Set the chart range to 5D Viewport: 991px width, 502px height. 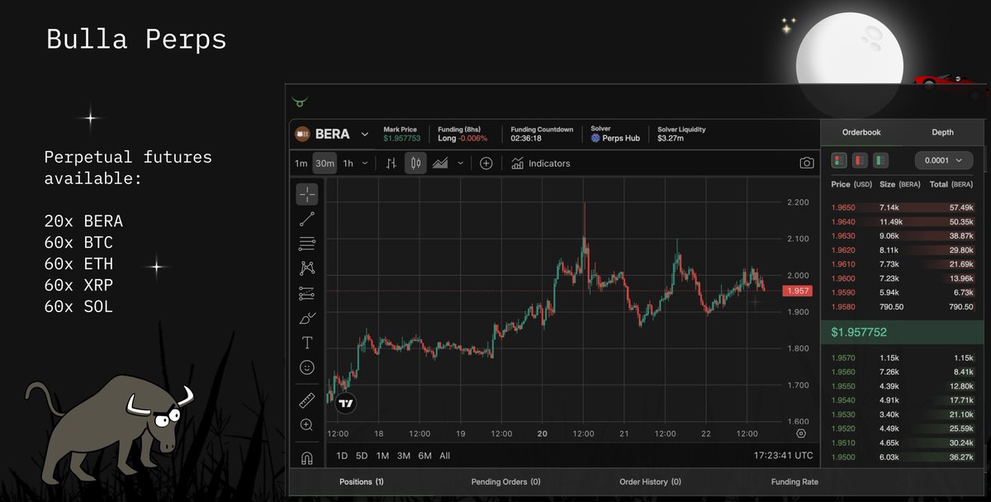[362, 456]
